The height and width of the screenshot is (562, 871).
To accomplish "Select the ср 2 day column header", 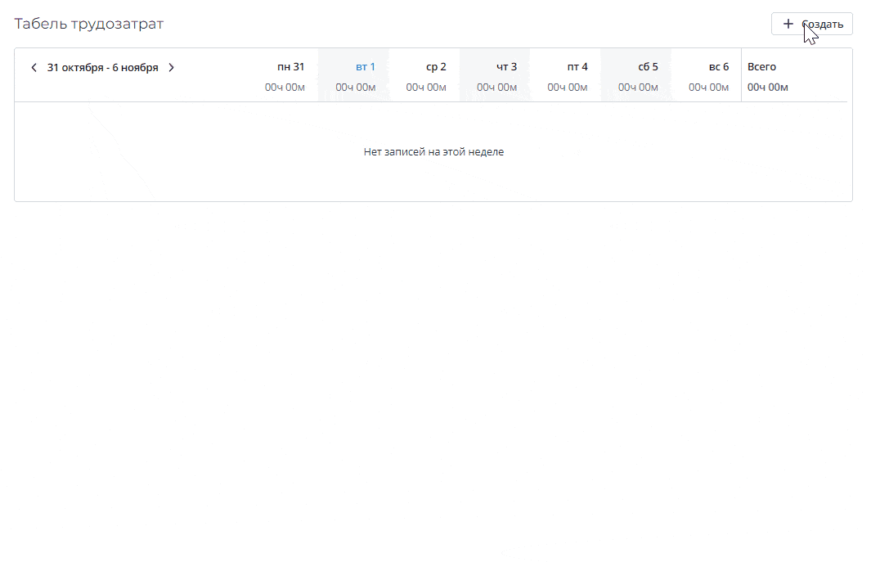I will tap(436, 67).
